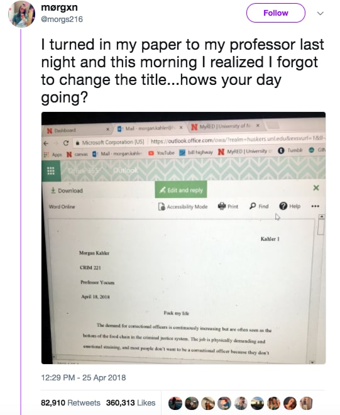Click the browser back arrow
The width and height of the screenshot is (340, 415).
tap(46, 143)
